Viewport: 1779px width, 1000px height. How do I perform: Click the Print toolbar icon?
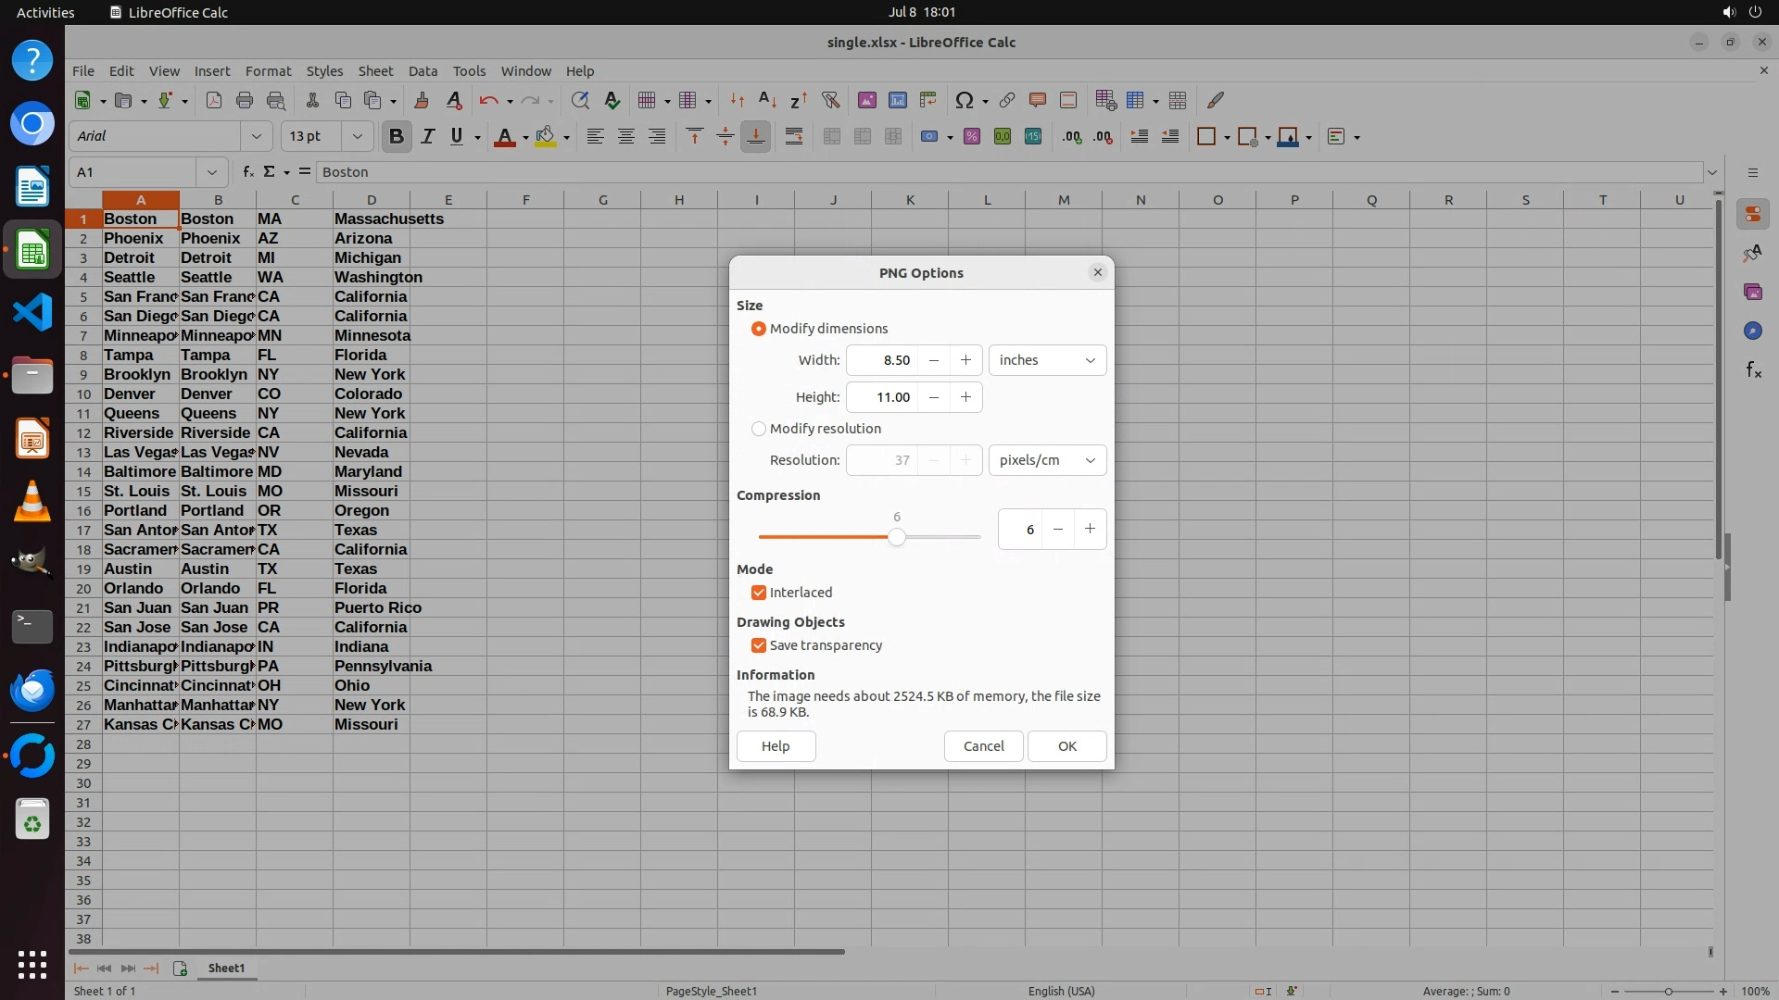point(245,100)
